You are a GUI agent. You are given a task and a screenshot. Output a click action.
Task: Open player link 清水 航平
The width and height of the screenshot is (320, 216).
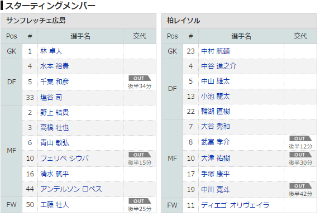[x=55, y=174]
